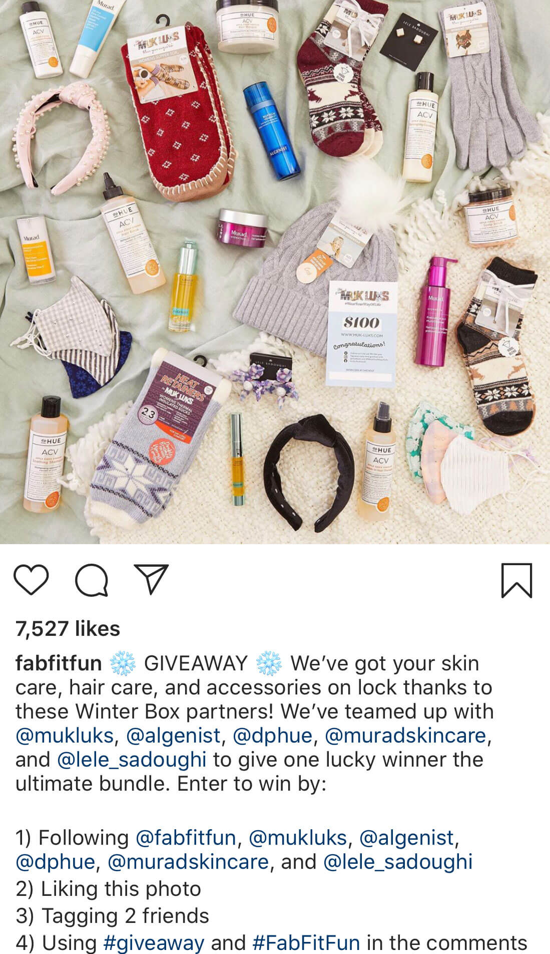The image size is (550, 954).
Task: Open @dphue mention in step 1
Action: 55,862
